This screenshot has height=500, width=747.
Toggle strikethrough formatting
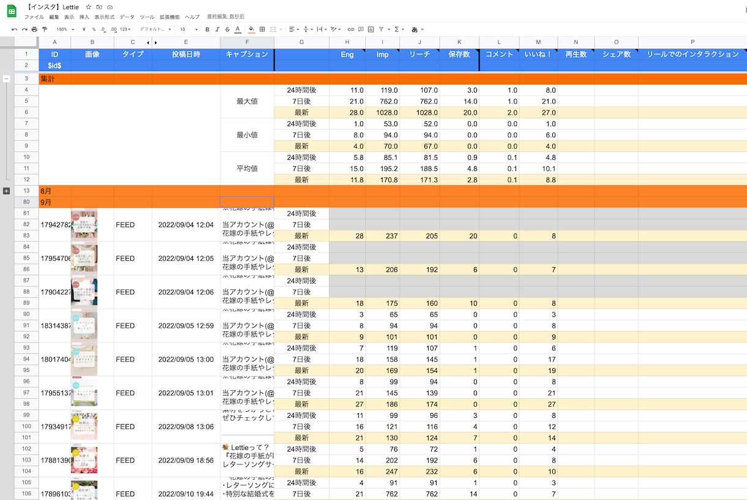coord(227,29)
